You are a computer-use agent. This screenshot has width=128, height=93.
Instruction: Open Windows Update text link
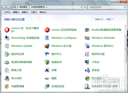point(22,46)
